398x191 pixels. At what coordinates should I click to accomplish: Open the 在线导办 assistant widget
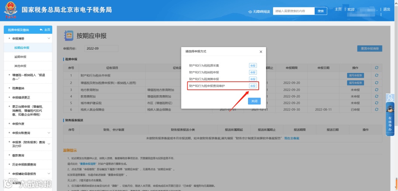point(390,119)
